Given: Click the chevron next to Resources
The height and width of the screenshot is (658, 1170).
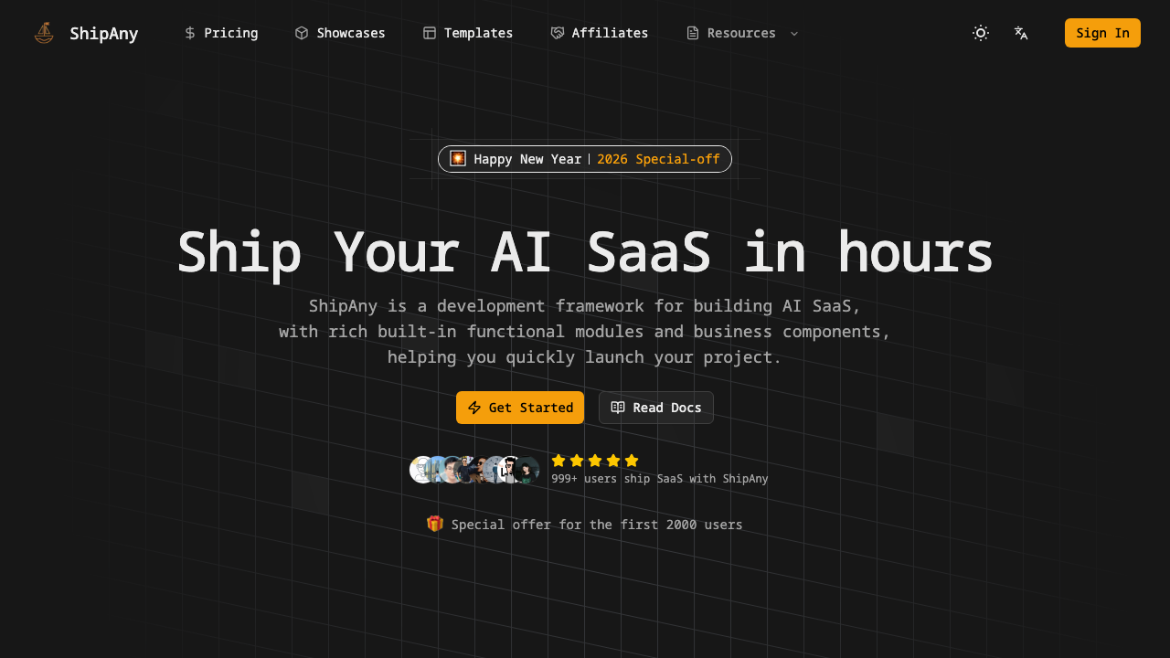Looking at the screenshot, I should click(x=794, y=34).
